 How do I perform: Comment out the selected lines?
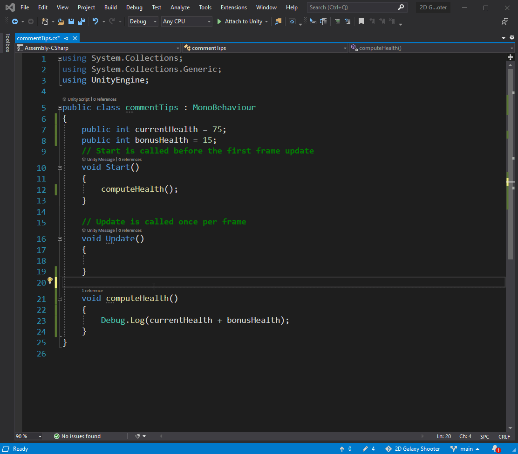(x=336, y=21)
